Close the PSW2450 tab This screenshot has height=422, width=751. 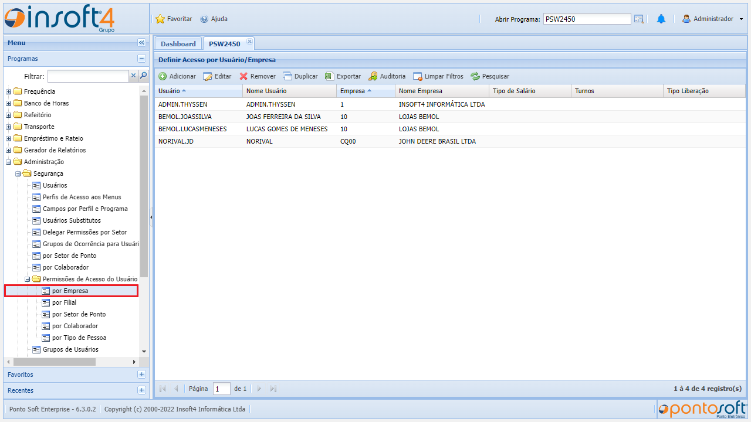pos(249,41)
